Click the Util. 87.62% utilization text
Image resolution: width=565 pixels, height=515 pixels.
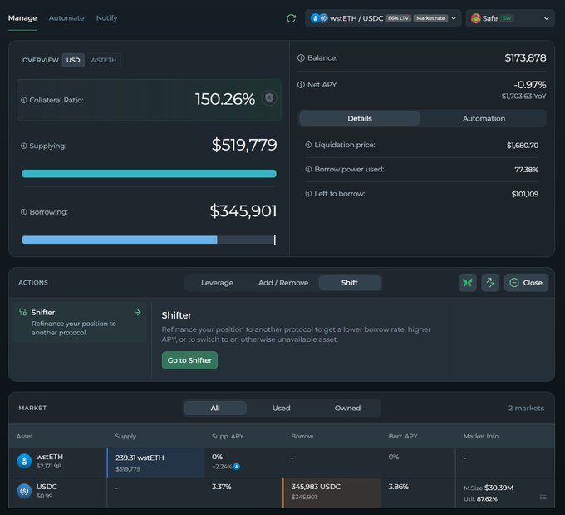[x=480, y=499]
